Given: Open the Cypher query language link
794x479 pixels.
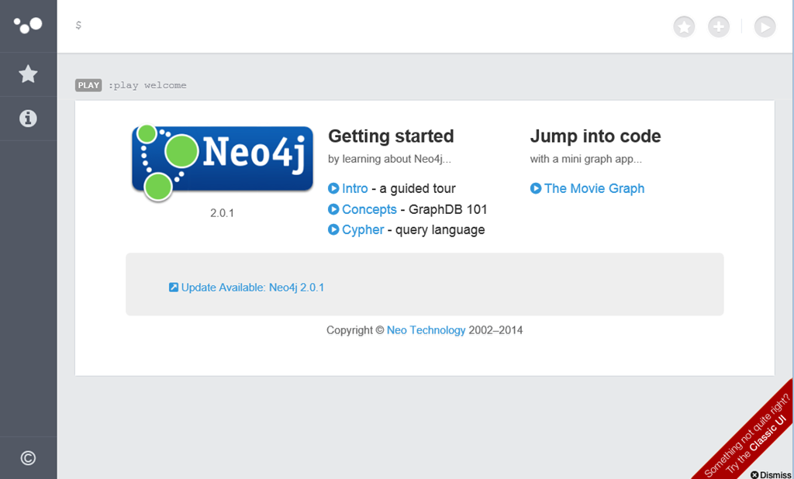Looking at the screenshot, I should [x=363, y=229].
